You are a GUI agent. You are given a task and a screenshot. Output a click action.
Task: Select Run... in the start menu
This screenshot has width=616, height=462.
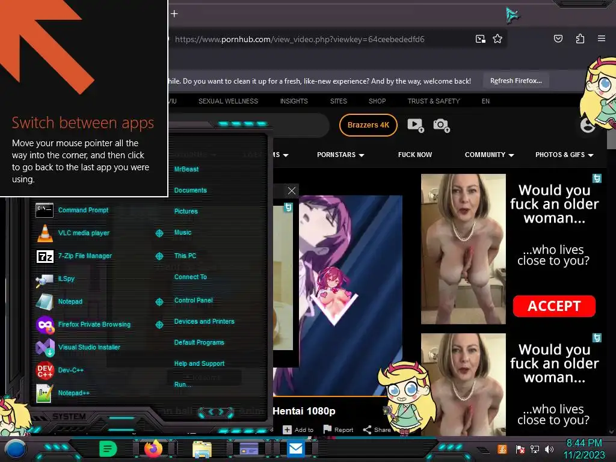[x=182, y=384]
